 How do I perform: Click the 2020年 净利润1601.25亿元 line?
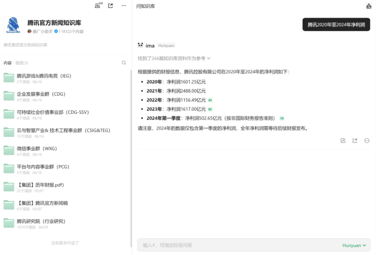[176, 82]
